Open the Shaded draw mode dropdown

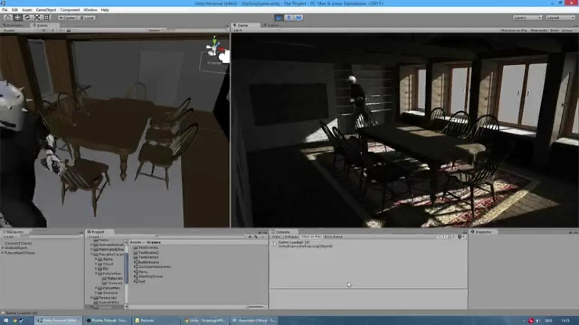click(x=20, y=30)
